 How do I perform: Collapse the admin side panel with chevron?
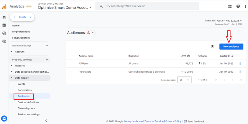point(46,121)
